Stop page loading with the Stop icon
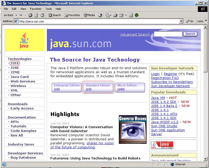 (30, 15)
